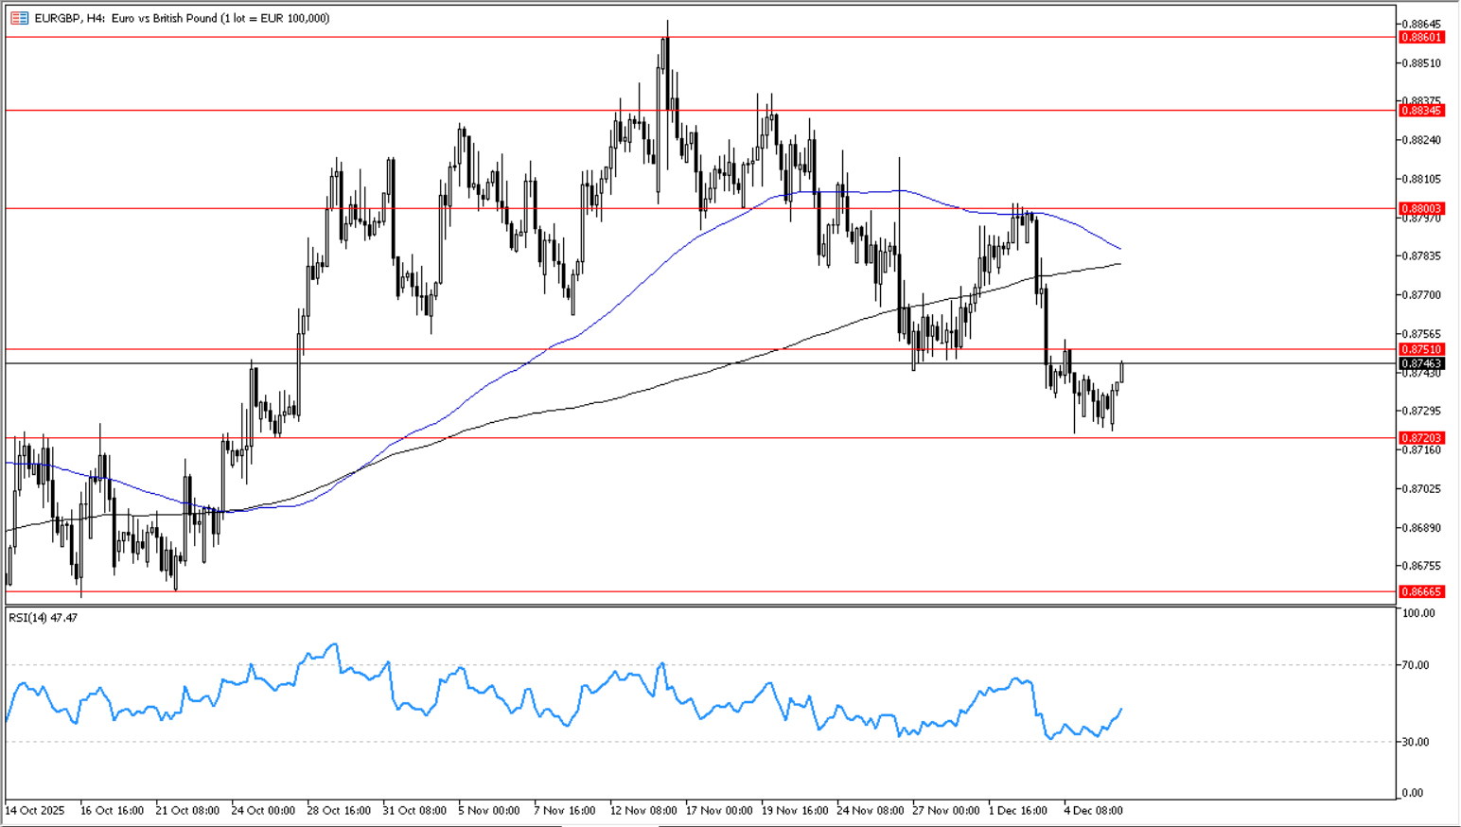Click the 5 Nov 00:00 time label
1461x827 pixels.
pos(489,811)
